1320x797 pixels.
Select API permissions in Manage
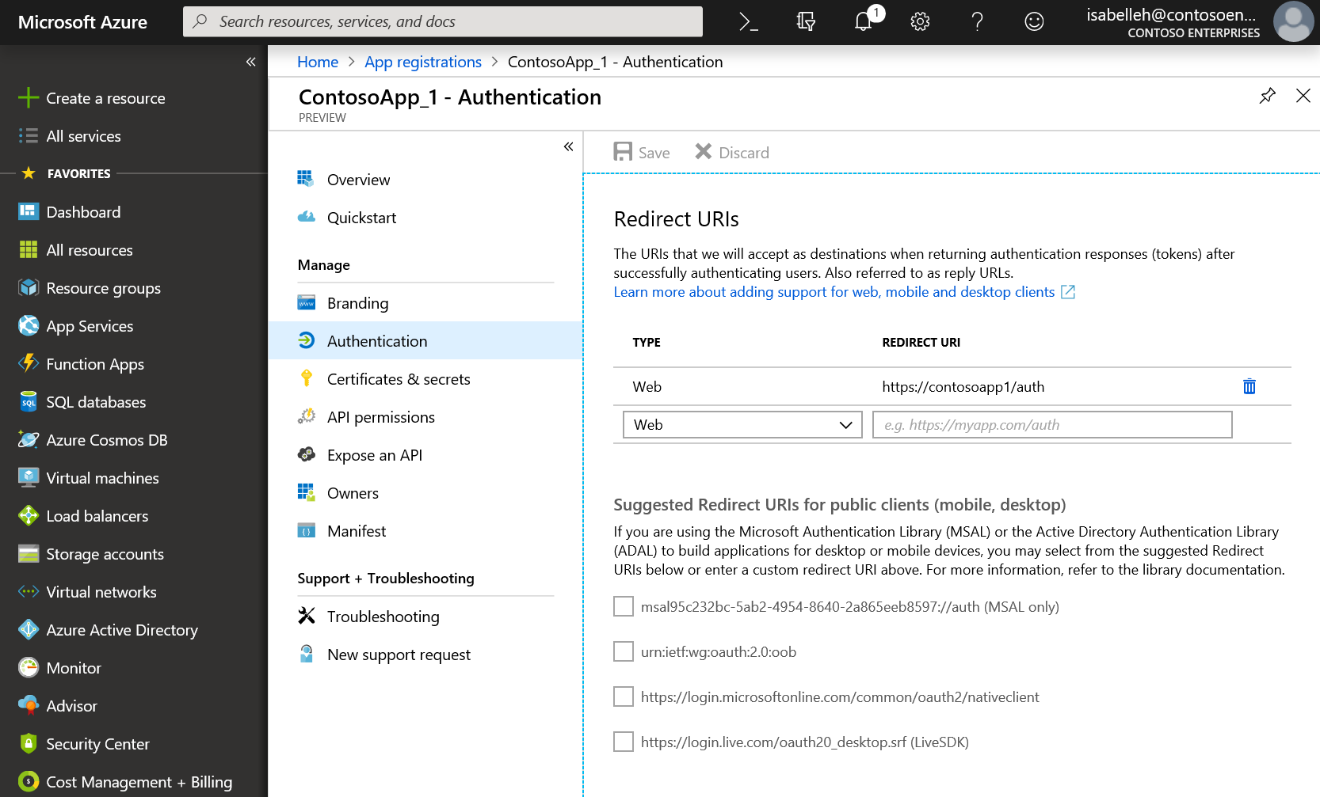click(380, 417)
